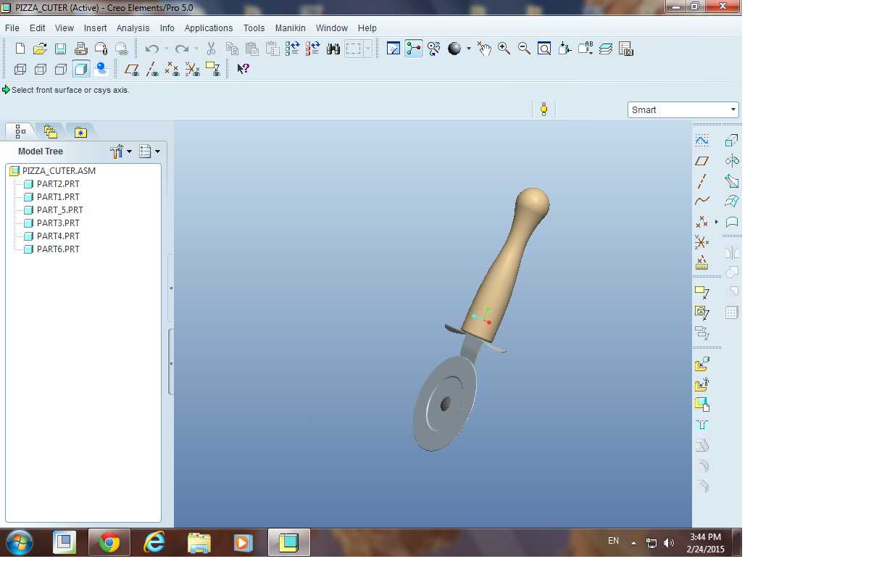The width and height of the screenshot is (887, 585).
Task: Click the Find binoculars icon
Action: tap(333, 49)
